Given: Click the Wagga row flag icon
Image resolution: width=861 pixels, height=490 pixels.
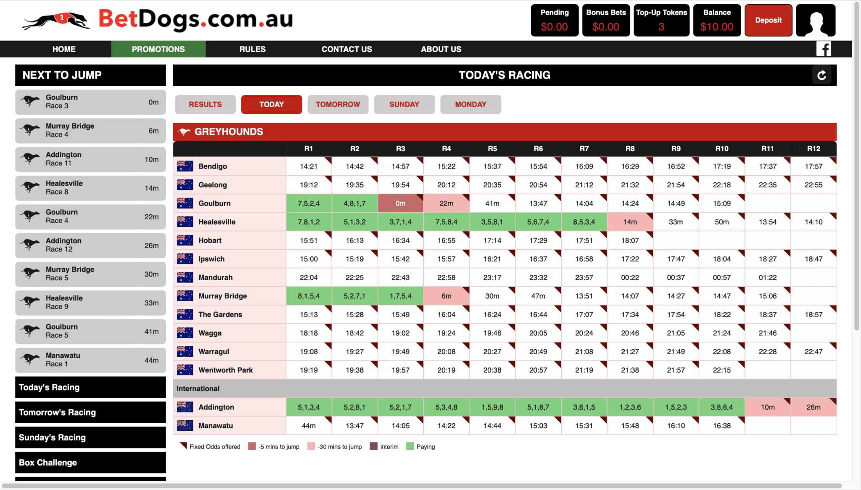Looking at the screenshot, I should [x=185, y=332].
